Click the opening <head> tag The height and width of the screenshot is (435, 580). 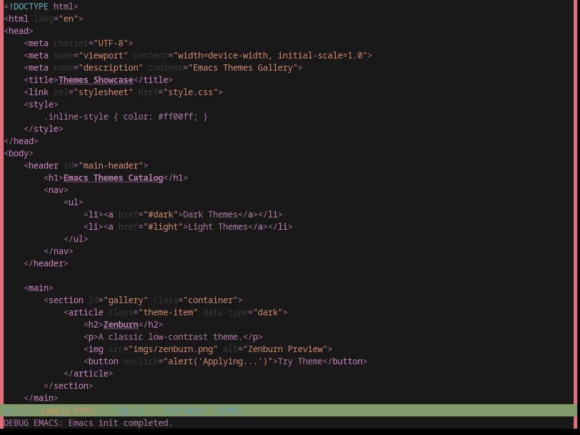[19, 31]
